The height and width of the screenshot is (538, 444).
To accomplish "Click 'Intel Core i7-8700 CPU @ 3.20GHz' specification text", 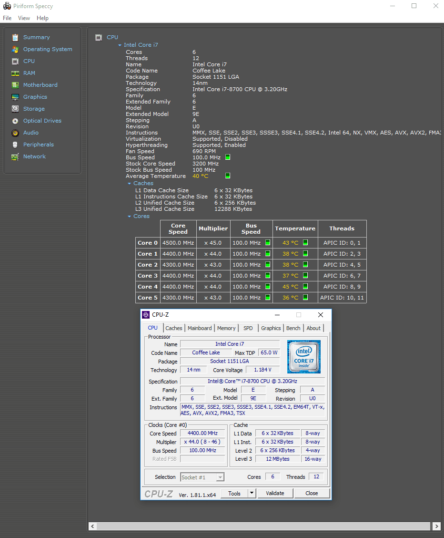I will tap(240, 89).
